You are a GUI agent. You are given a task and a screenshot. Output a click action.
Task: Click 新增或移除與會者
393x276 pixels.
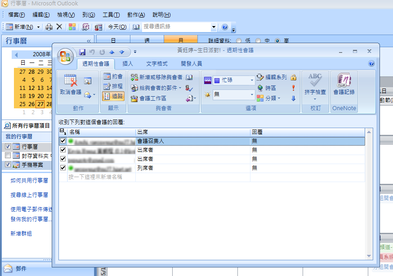click(x=156, y=77)
